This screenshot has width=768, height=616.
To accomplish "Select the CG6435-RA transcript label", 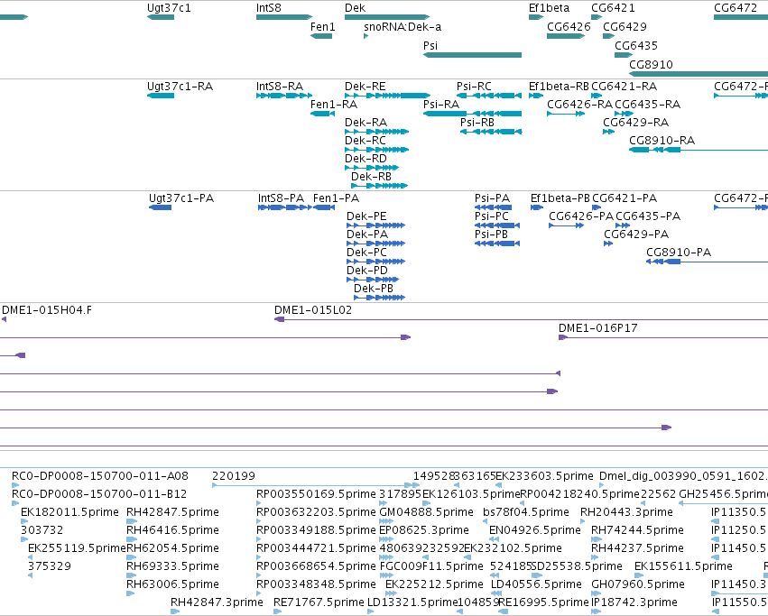I will click(647, 105).
